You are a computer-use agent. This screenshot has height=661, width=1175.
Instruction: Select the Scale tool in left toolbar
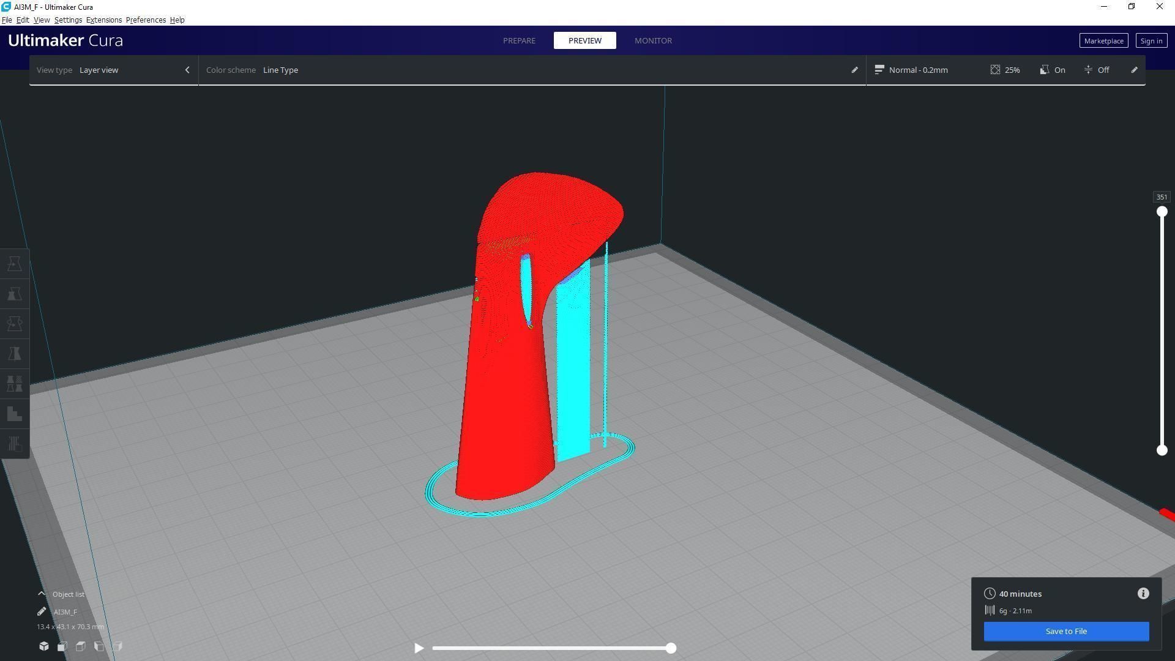tap(15, 294)
